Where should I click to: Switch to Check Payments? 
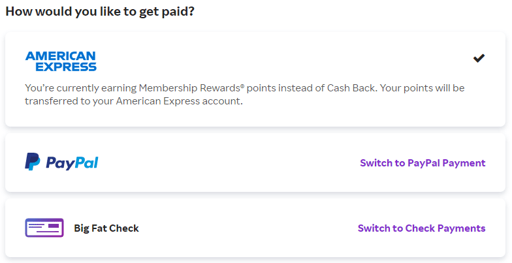[x=421, y=228]
